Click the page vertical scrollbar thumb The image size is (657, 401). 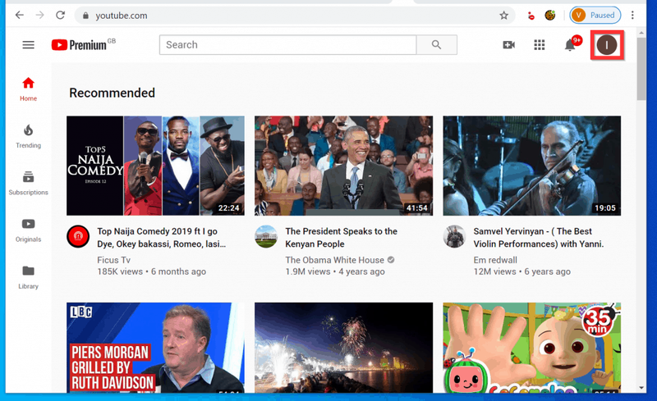tap(641, 69)
